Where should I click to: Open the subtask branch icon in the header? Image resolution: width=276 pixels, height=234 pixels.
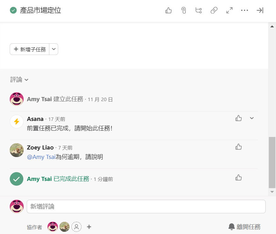[199, 10]
